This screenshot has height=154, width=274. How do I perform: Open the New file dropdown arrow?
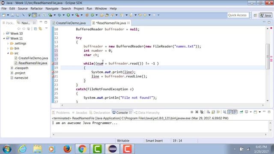[8, 15]
